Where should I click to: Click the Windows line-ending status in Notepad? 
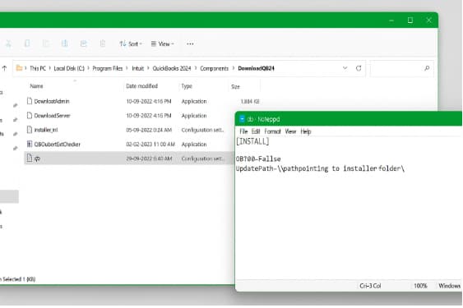449,286
